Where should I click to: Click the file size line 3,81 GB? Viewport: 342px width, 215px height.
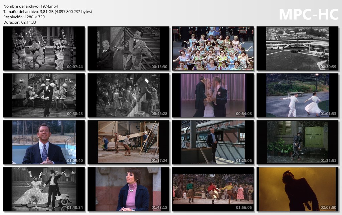[x=47, y=12]
